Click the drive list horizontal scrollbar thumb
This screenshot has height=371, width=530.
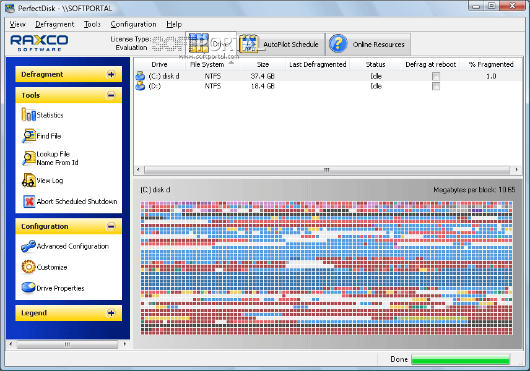(327, 170)
